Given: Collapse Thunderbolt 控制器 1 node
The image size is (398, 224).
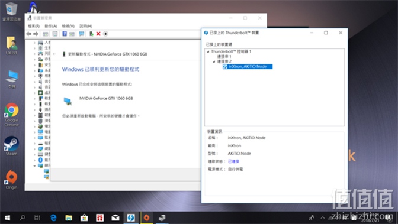Looking at the screenshot, I should point(208,51).
